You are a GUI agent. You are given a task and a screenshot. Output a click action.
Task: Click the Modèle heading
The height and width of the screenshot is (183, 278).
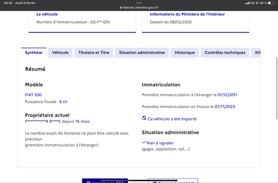click(x=34, y=85)
